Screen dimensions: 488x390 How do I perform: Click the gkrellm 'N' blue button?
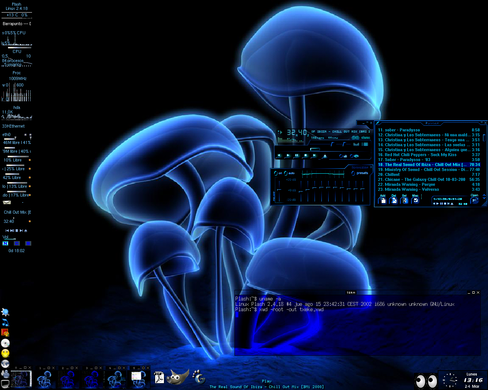click(5, 243)
